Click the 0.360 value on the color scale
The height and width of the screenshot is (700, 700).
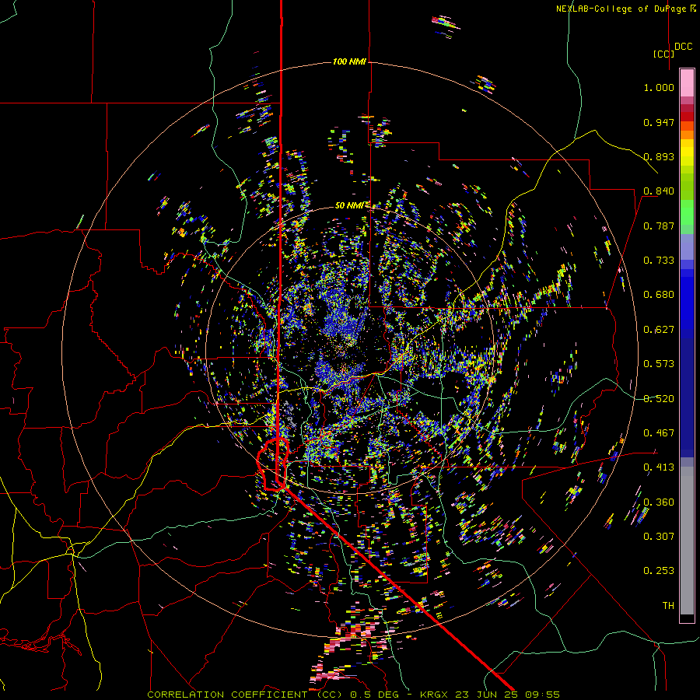pos(659,502)
